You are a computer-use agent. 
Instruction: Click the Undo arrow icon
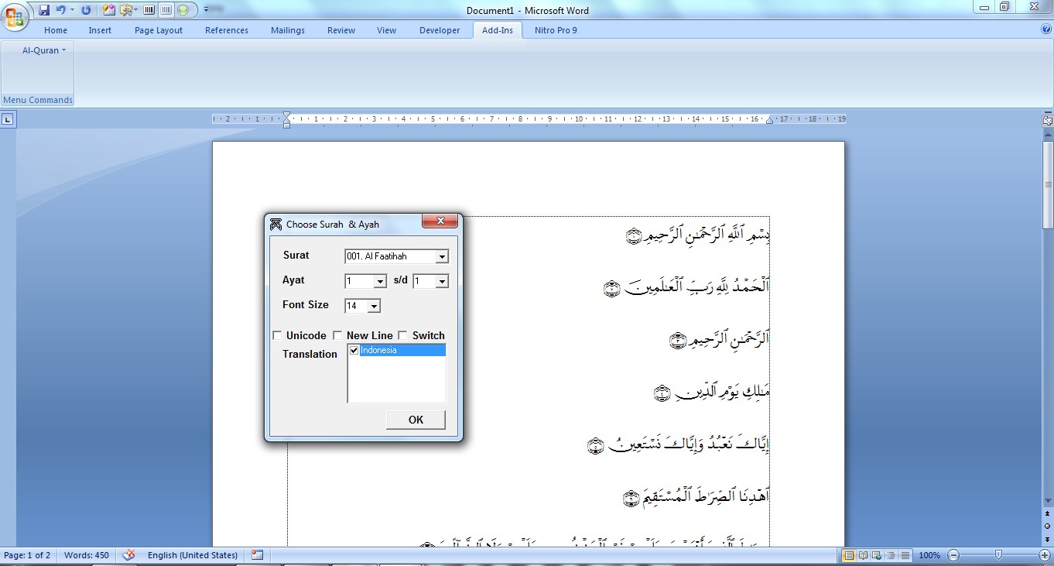tap(60, 10)
